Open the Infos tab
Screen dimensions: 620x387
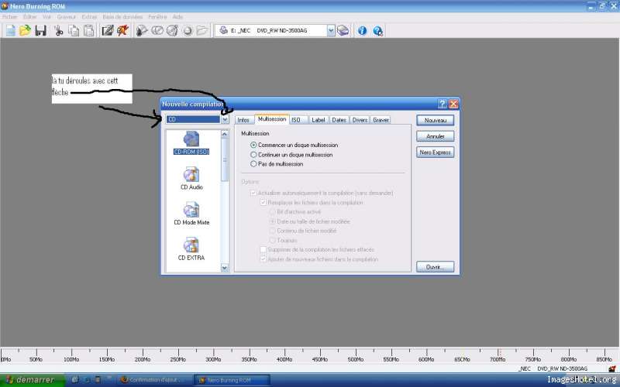click(x=243, y=120)
